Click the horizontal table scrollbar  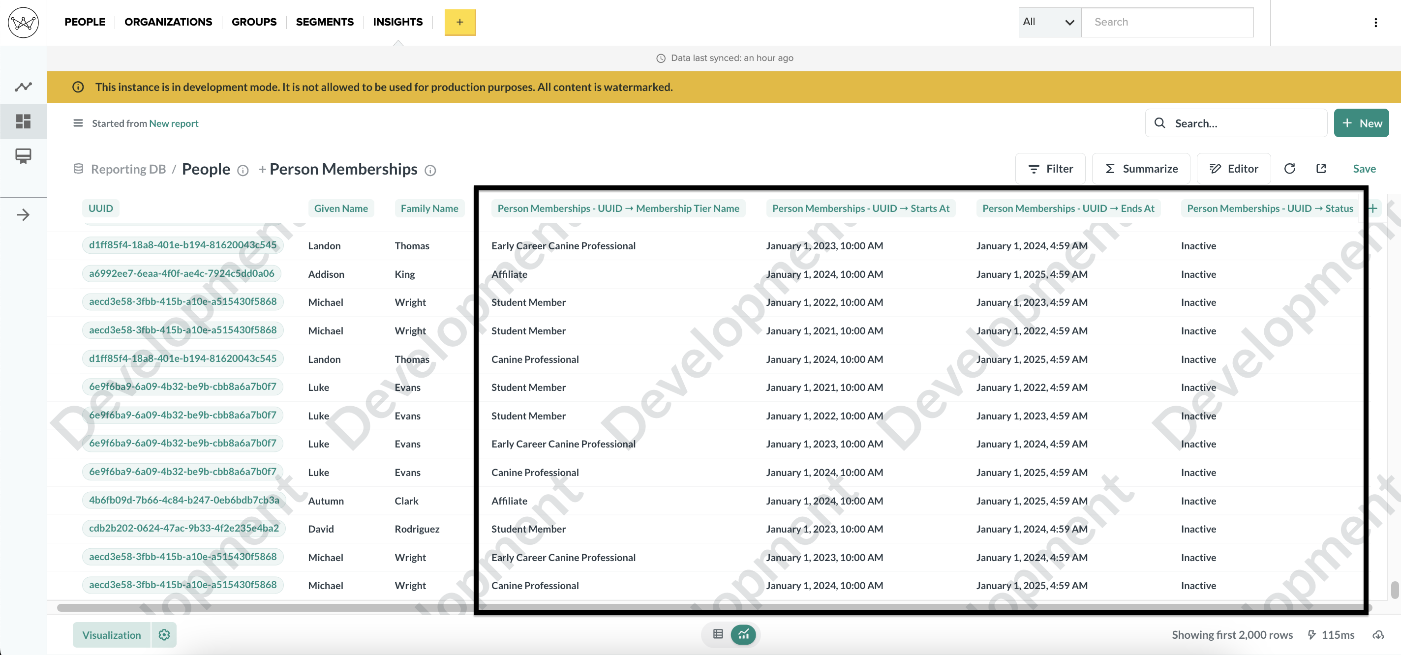(714, 608)
